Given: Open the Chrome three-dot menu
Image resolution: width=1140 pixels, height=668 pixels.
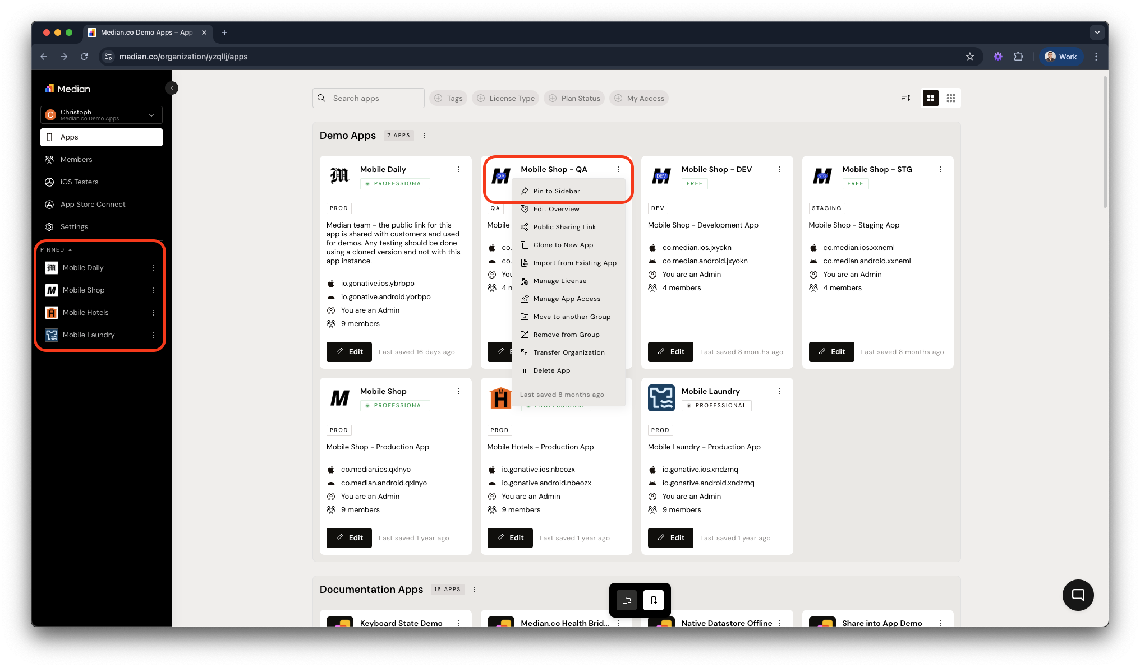Looking at the screenshot, I should click(x=1096, y=57).
